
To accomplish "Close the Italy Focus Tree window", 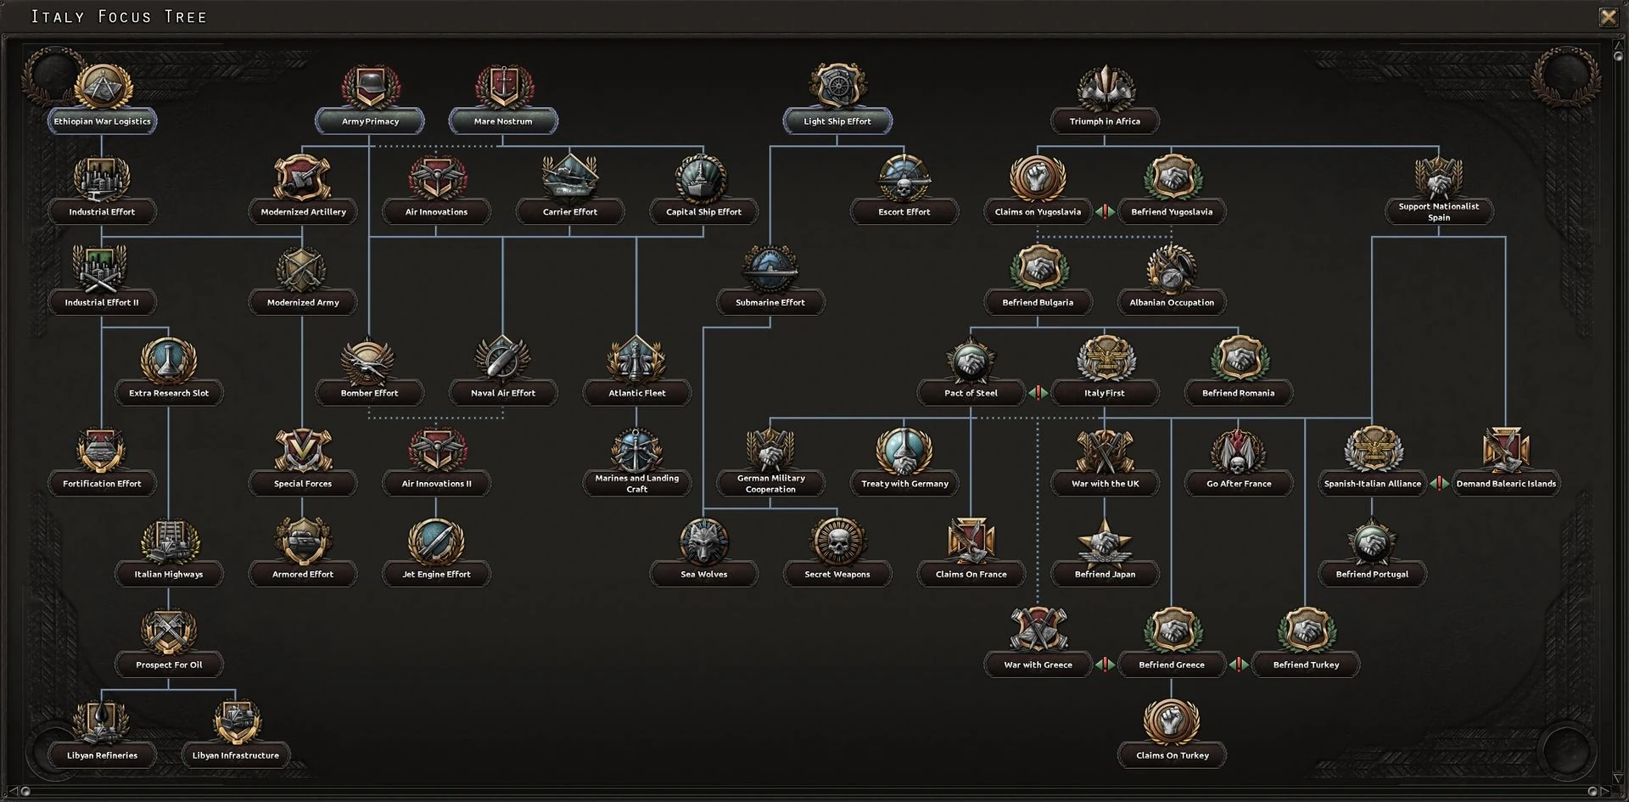I will click(1608, 17).
